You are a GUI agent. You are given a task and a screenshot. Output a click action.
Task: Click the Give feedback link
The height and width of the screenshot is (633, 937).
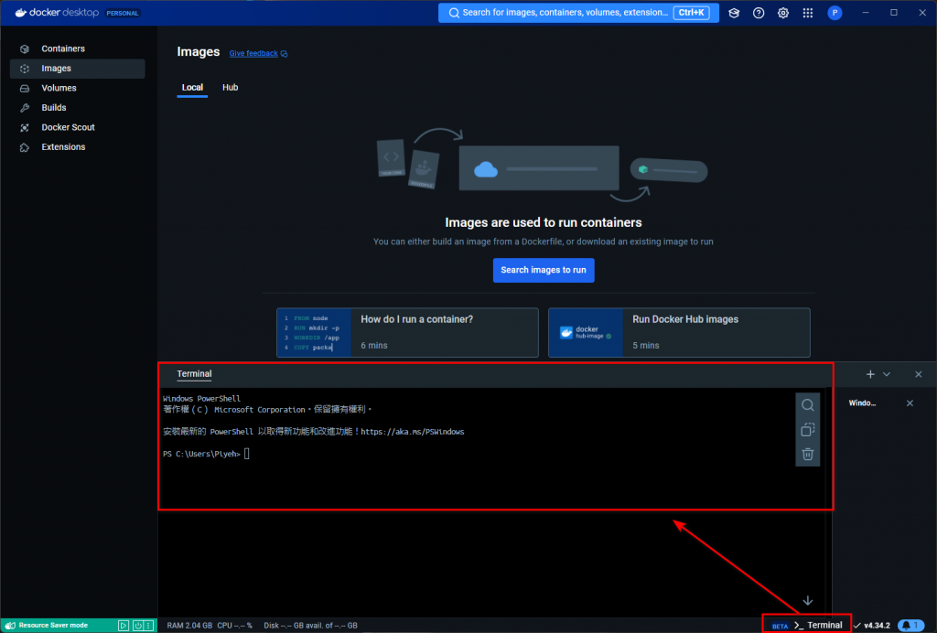coord(258,53)
